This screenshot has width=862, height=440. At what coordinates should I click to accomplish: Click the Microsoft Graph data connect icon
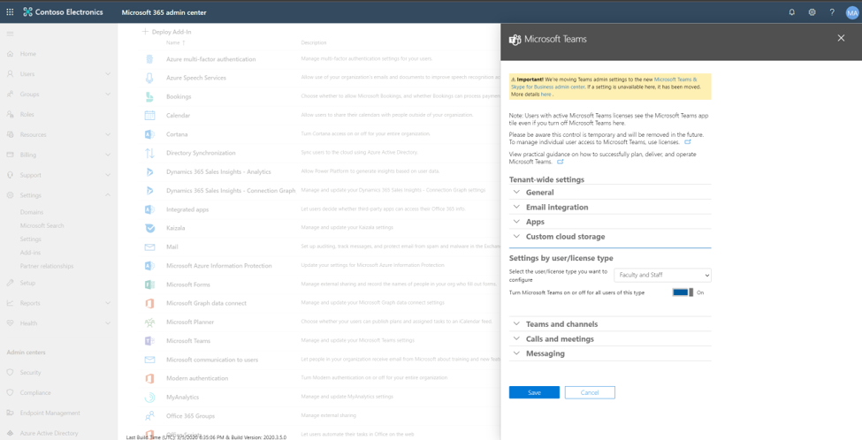point(149,303)
